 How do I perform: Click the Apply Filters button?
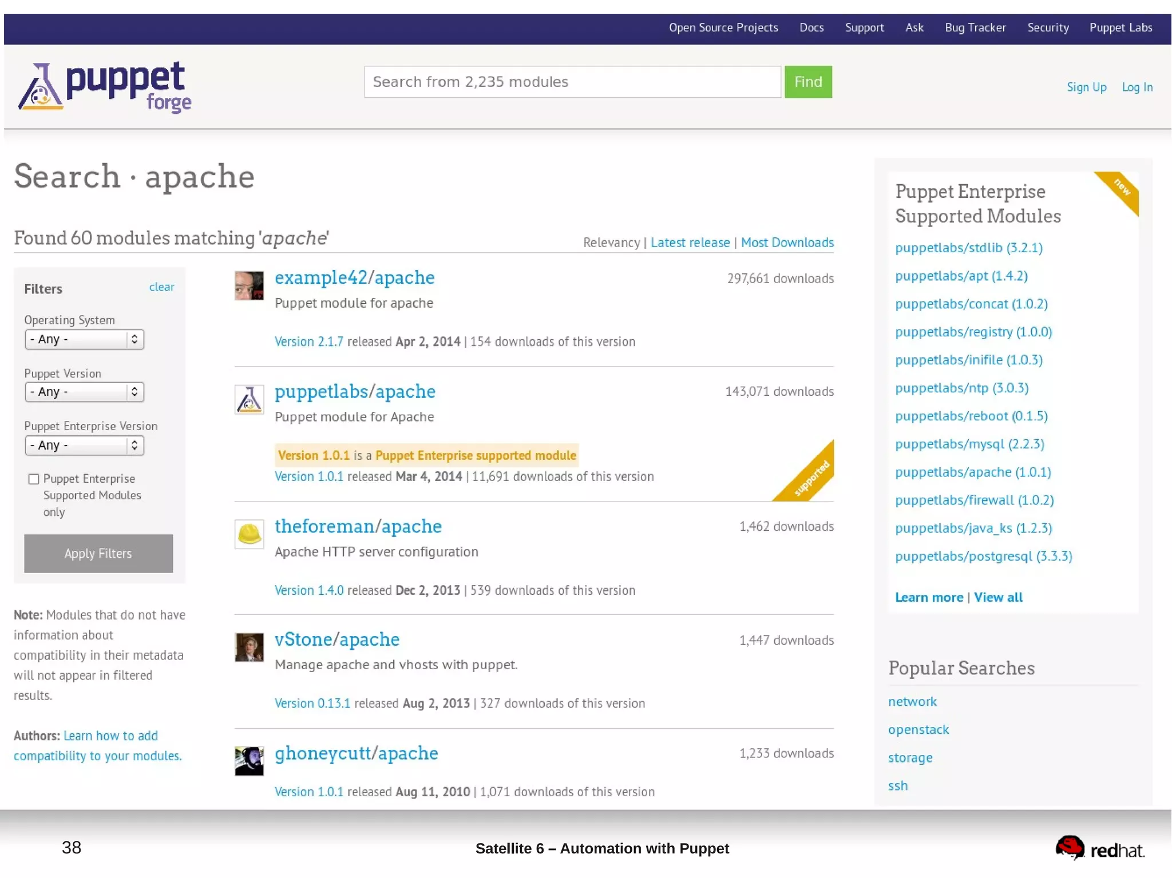(98, 553)
